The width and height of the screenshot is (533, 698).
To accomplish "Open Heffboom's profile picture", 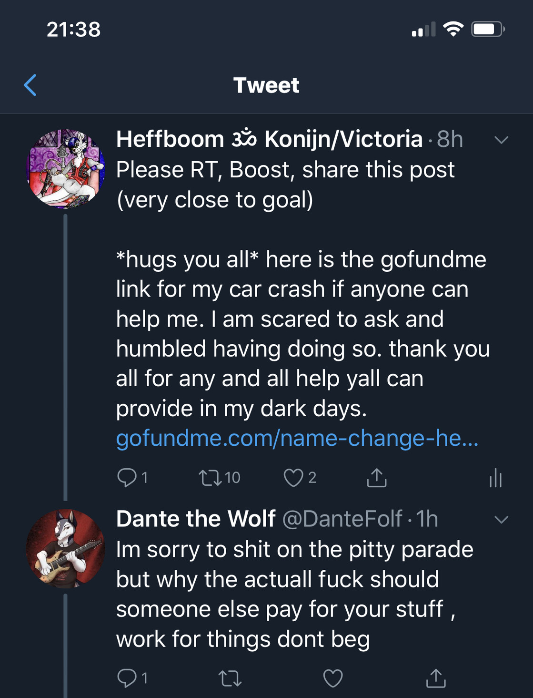I will [65, 169].
